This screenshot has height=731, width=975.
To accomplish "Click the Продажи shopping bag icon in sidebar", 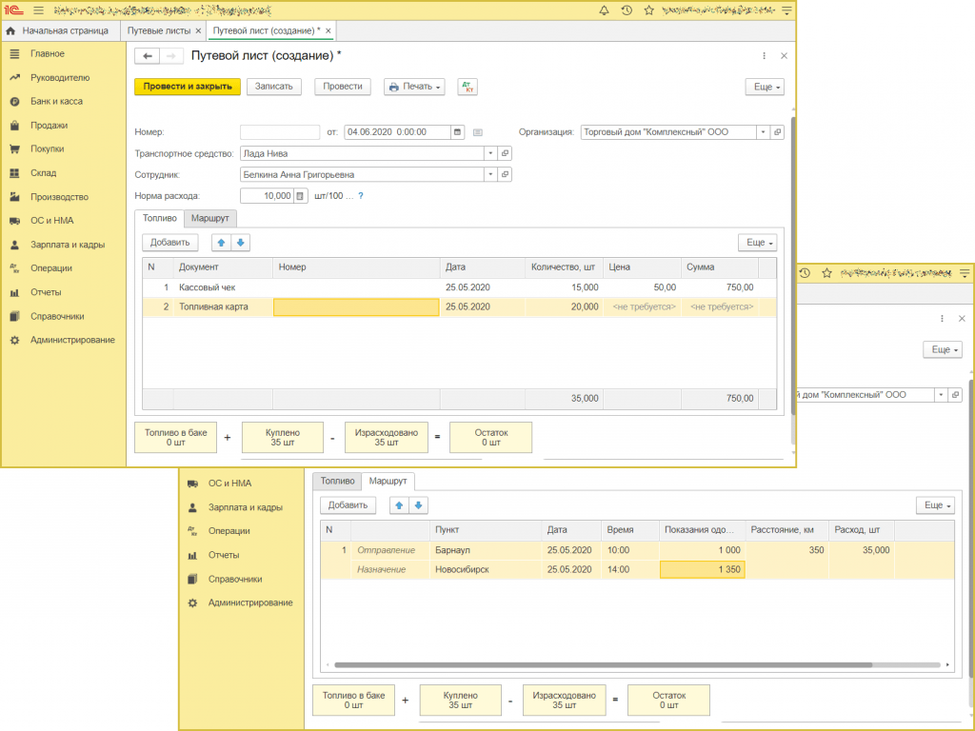I will pyautogui.click(x=14, y=126).
